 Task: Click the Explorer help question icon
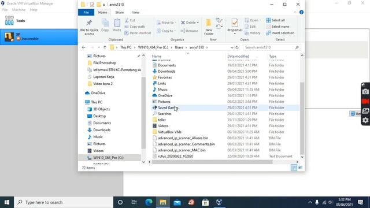point(301,12)
